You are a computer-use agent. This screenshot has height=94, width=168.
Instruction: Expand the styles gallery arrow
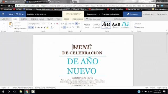[131, 28]
